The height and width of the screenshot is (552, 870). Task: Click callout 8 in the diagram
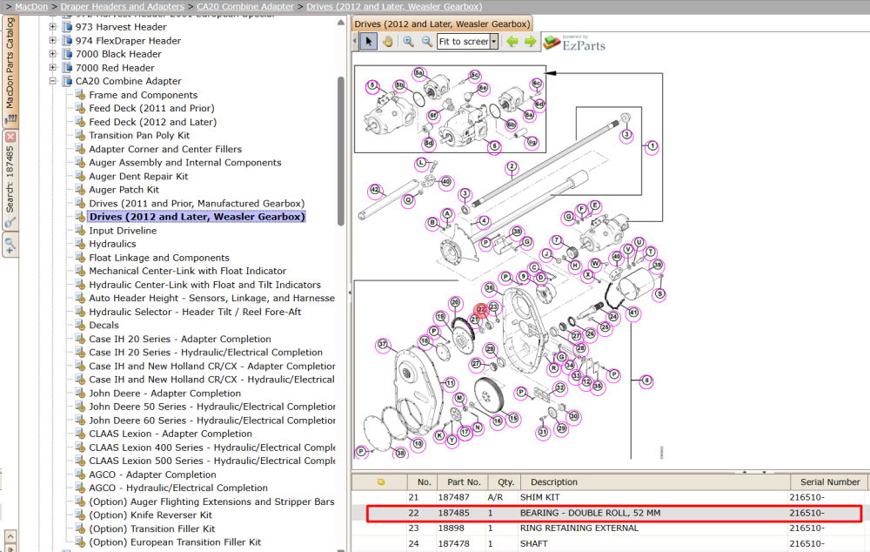point(646,381)
